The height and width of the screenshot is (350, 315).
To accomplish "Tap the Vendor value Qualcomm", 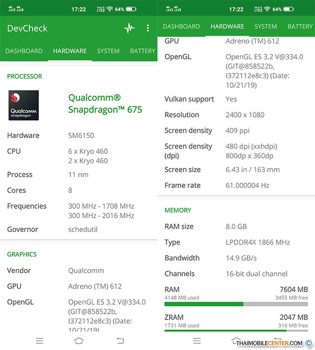I will click(x=86, y=271).
